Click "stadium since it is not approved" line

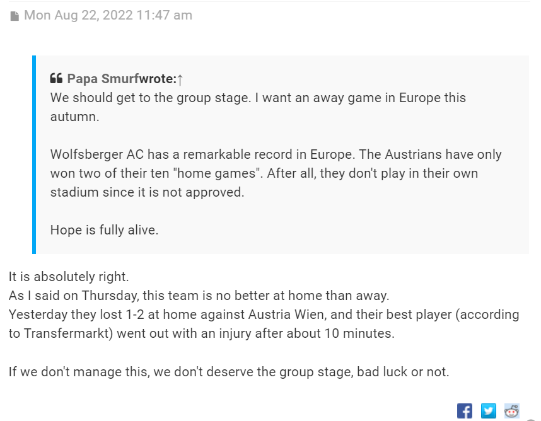[x=147, y=192]
